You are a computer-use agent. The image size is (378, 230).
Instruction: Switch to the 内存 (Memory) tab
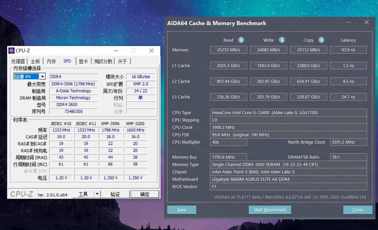point(51,61)
